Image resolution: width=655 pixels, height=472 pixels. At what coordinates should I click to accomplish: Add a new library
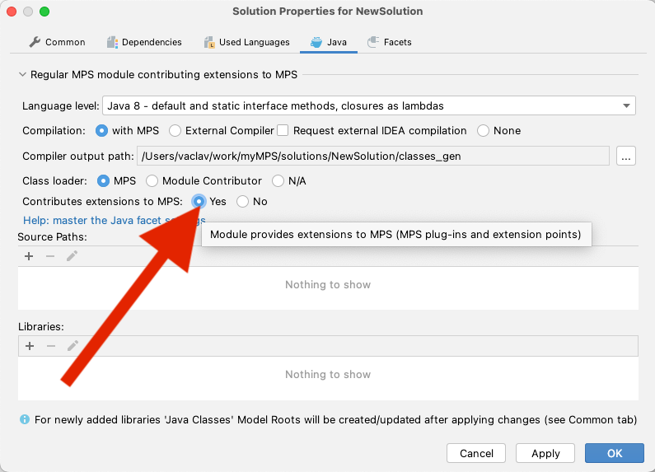(x=30, y=346)
